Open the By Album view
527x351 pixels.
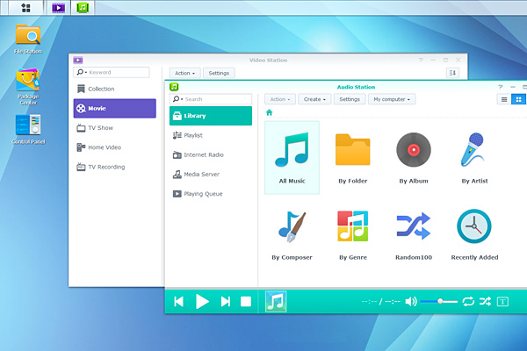click(413, 156)
